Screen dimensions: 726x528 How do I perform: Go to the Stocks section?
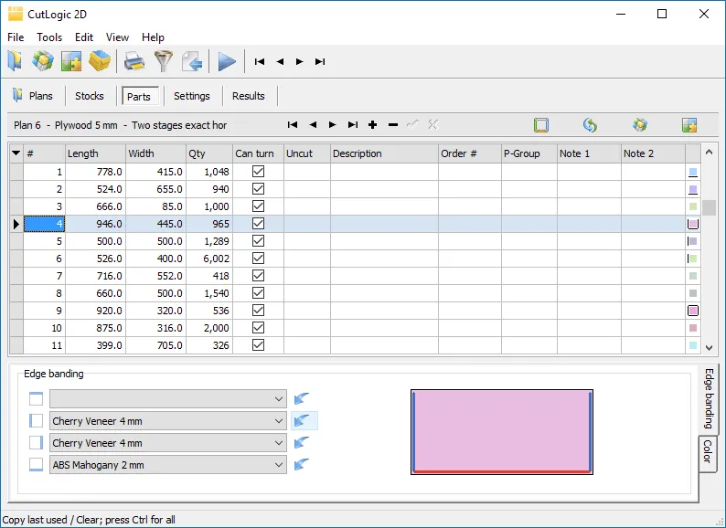(x=90, y=96)
